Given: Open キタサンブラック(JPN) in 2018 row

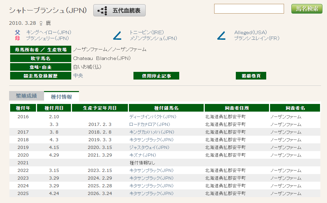Looking at the screenshot, I should click(151, 140).
